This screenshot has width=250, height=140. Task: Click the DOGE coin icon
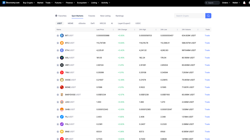[62, 80]
